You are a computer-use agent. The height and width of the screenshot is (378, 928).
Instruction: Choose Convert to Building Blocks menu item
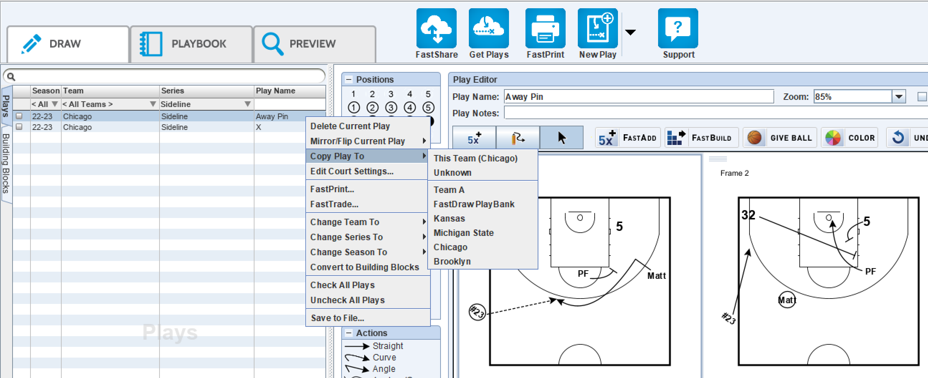point(367,267)
